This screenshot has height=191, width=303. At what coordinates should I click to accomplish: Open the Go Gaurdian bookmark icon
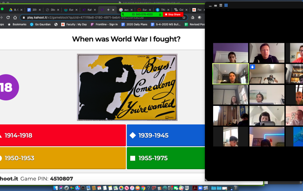click(x=32, y=24)
